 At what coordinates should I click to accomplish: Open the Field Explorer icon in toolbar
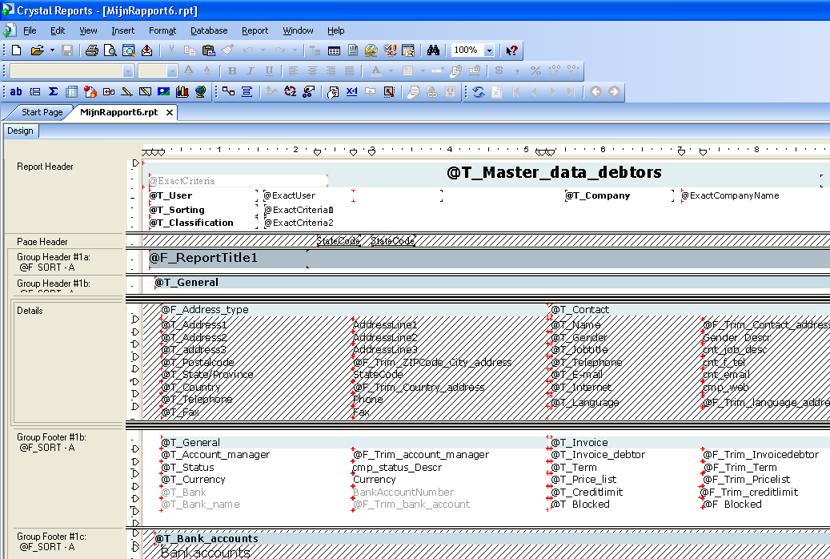click(334, 50)
